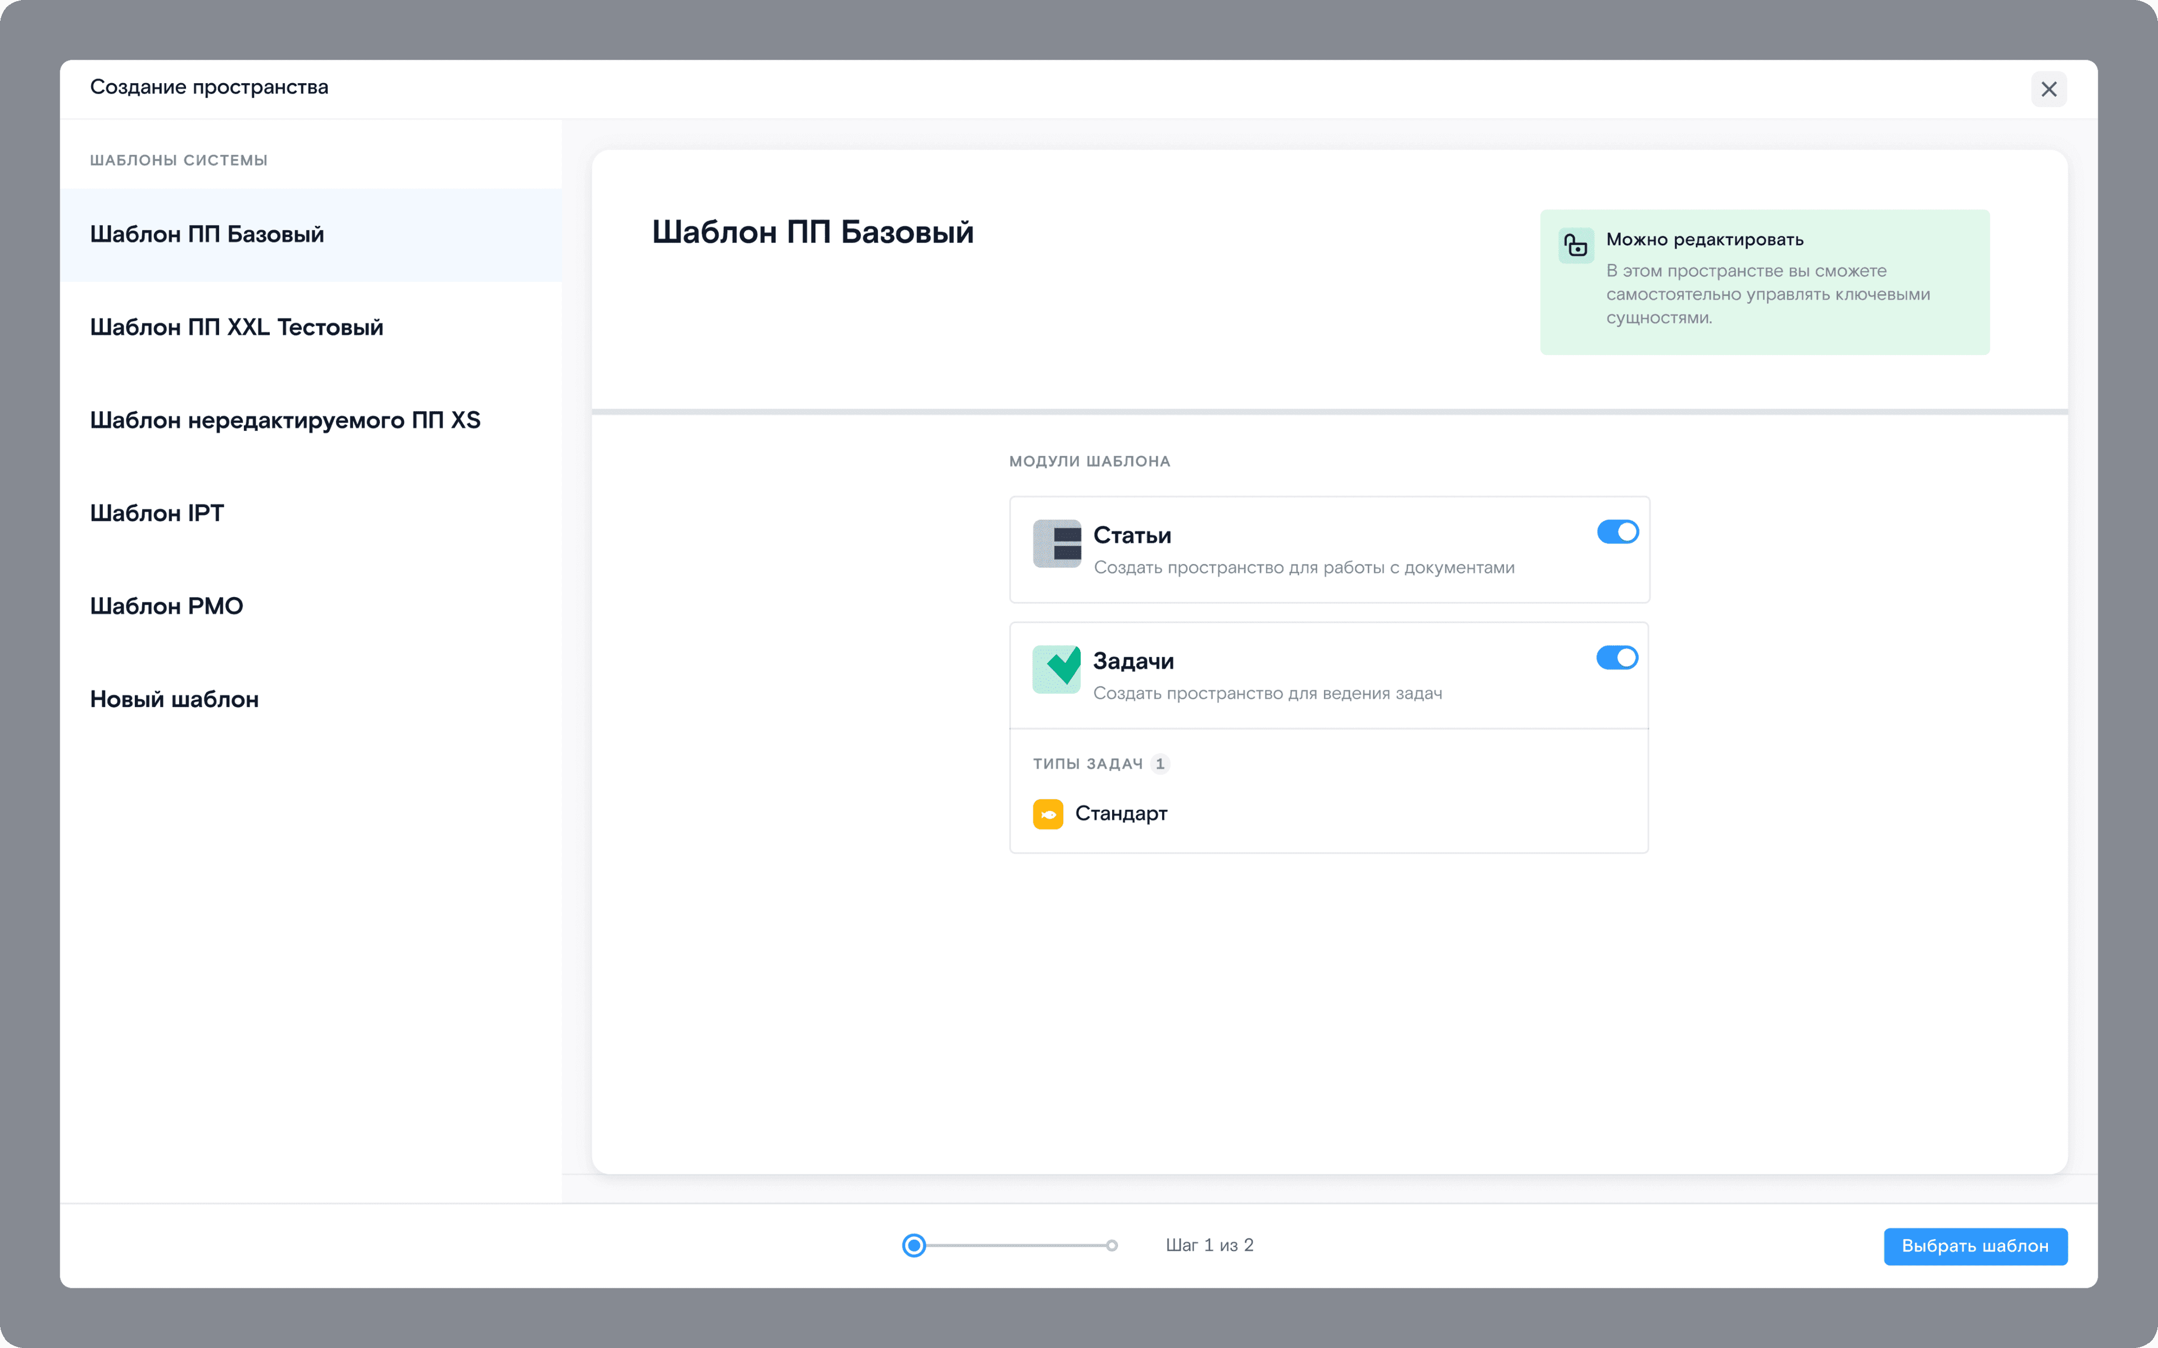Screen dimensions: 2158x1348
Task: Click Создать пространство для работы с документами text
Action: click(1304, 568)
